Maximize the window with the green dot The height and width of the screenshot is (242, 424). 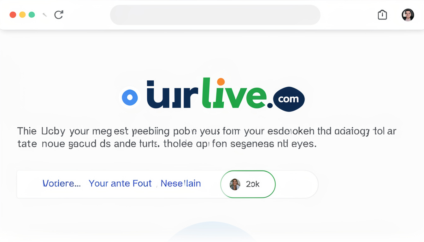(x=32, y=15)
